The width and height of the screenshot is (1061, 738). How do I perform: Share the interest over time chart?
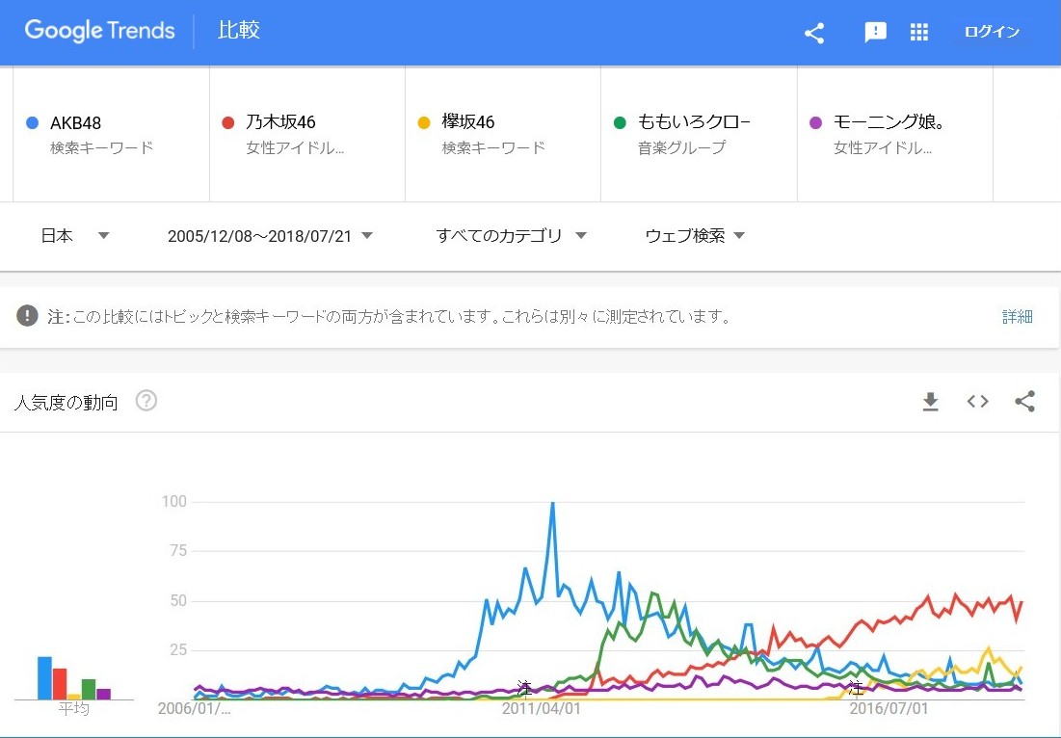[1025, 402]
